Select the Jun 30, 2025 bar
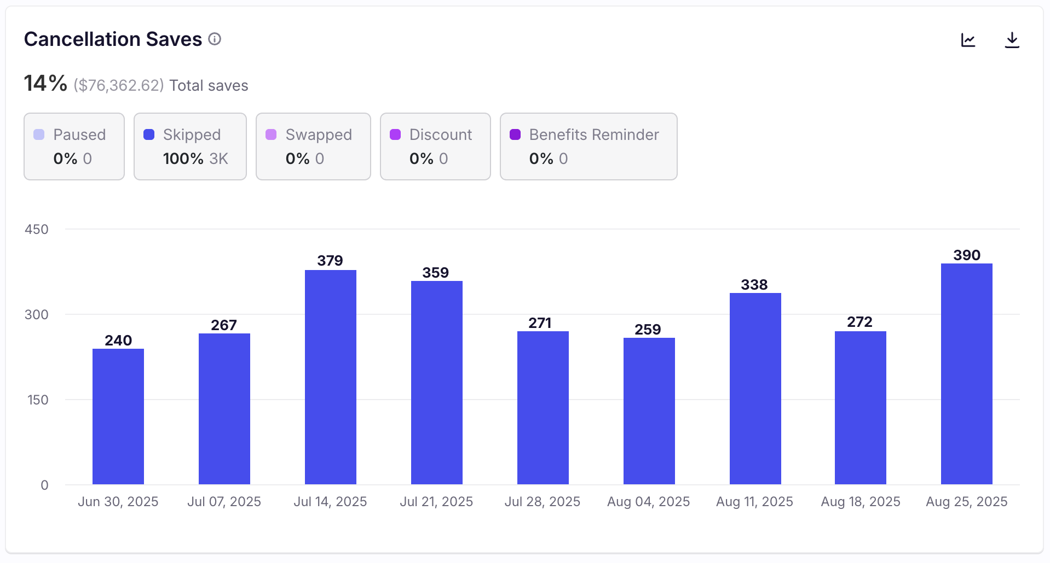This screenshot has height=563, width=1050. 118,416
